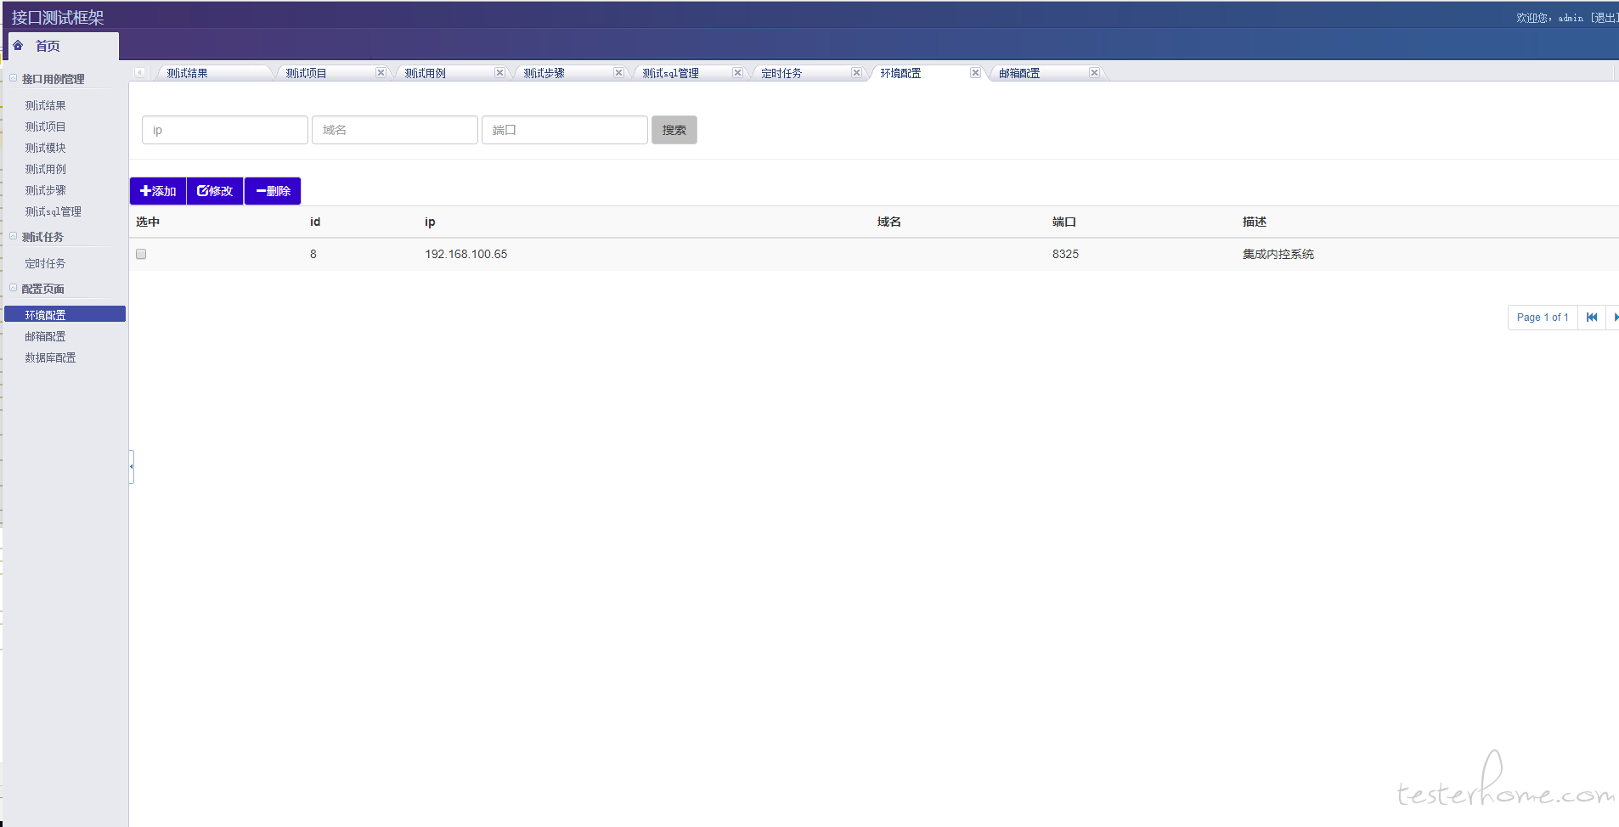Click the ip cell 192.168.100.65
Image resolution: width=1619 pixels, height=827 pixels.
click(x=466, y=254)
